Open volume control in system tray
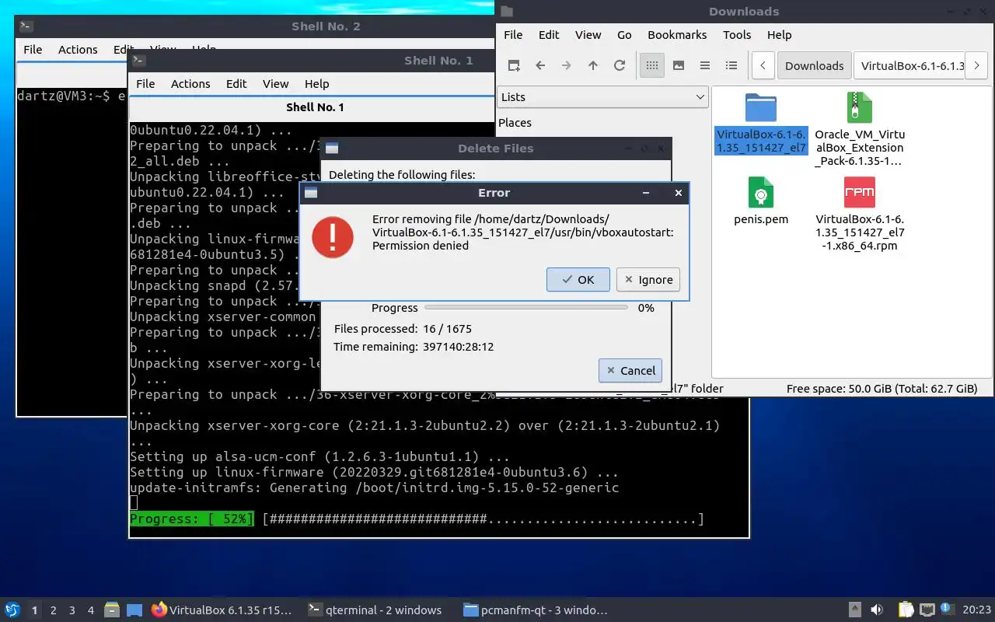This screenshot has height=622, width=995. coord(877,610)
